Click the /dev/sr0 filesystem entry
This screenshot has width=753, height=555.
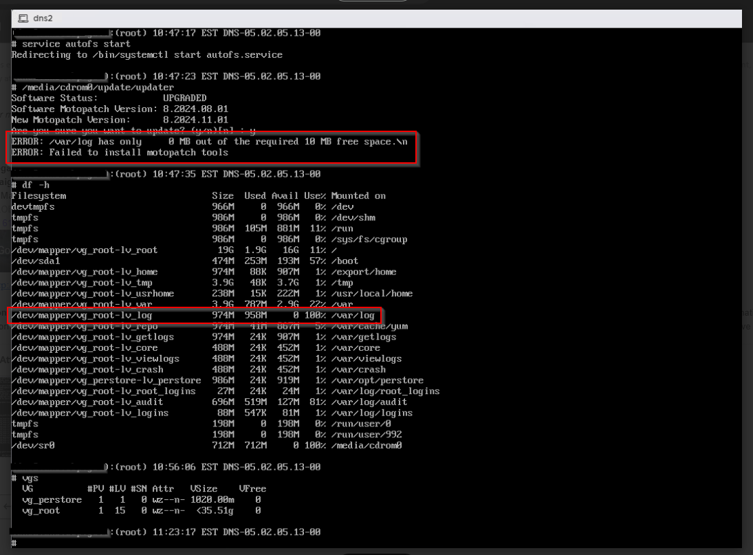[x=33, y=446]
